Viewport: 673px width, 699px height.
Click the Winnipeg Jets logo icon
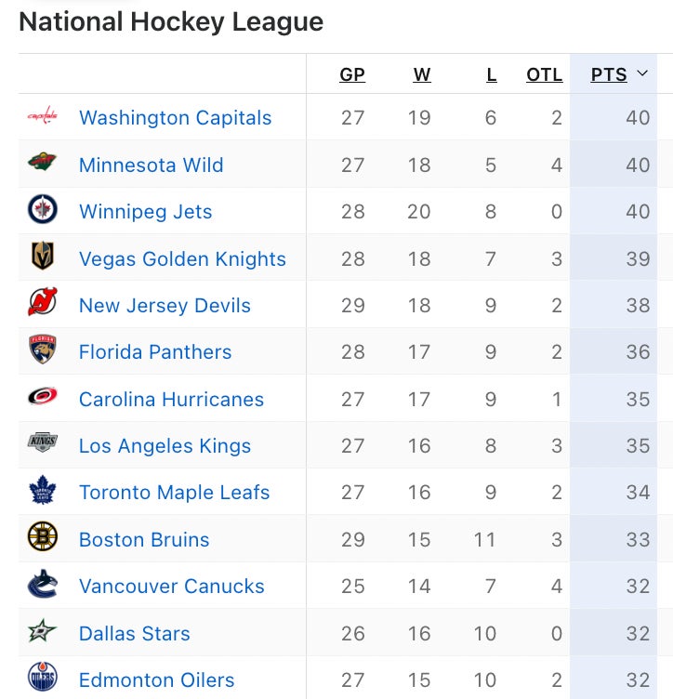pyautogui.click(x=42, y=210)
